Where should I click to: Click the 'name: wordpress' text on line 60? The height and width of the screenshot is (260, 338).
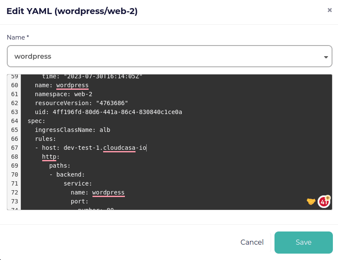click(x=62, y=86)
